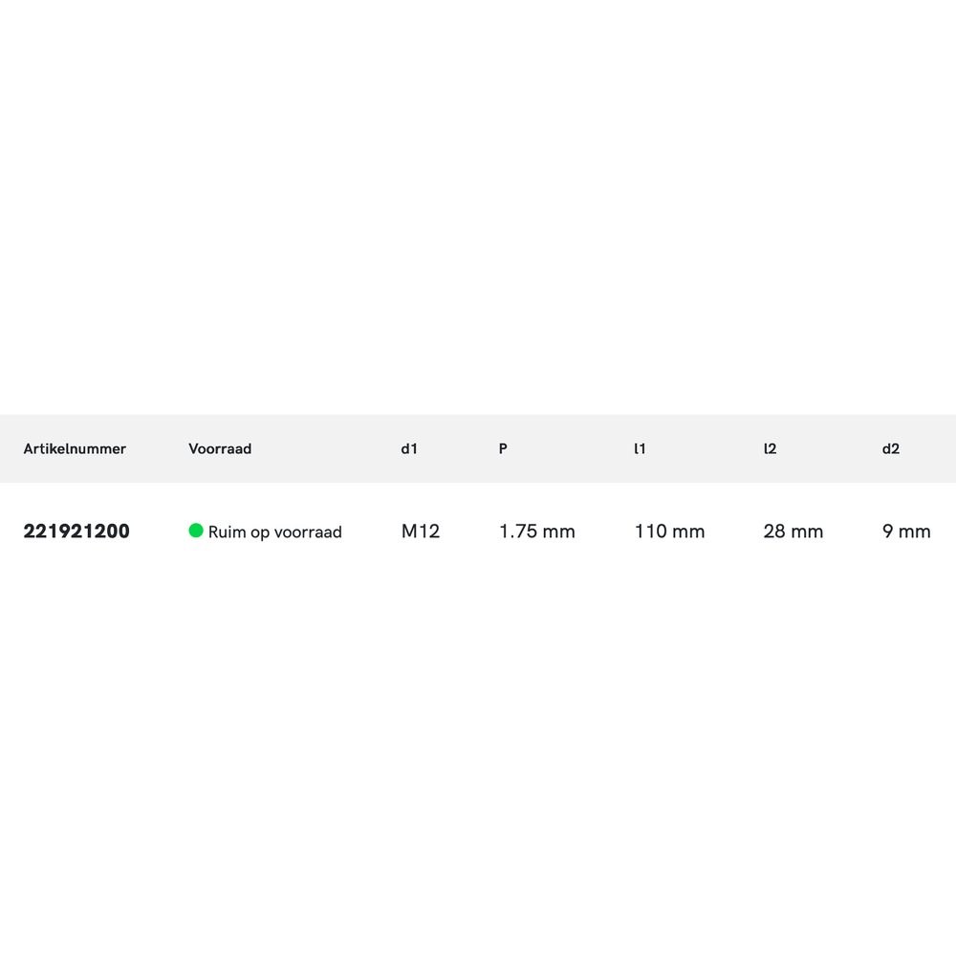
Task: Click the l2 column header
Action: (770, 448)
